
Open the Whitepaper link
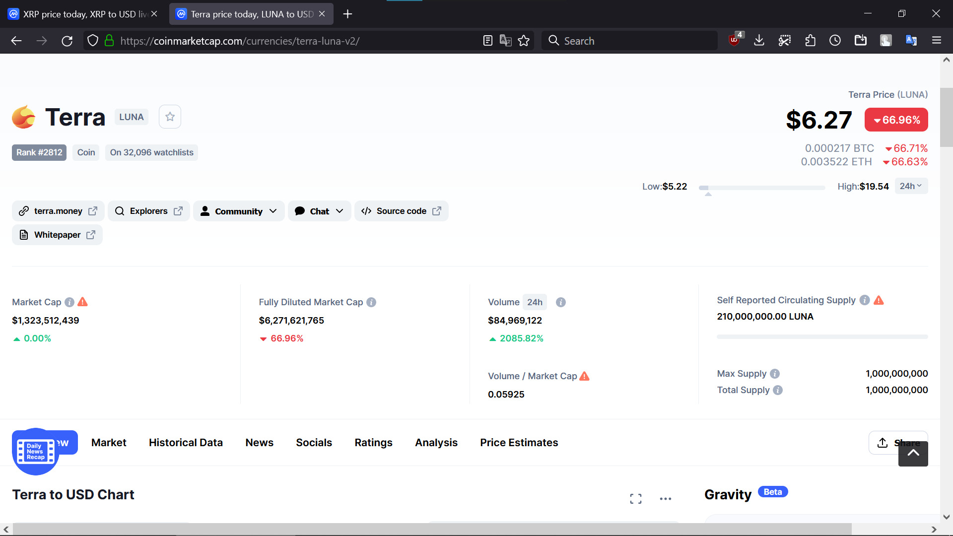coord(58,235)
